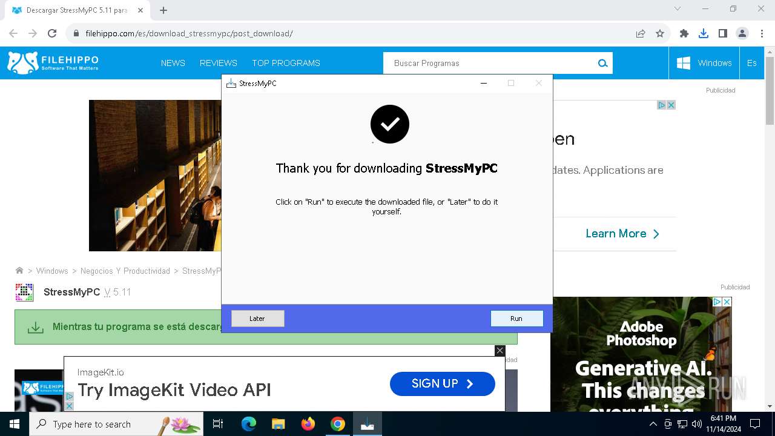The height and width of the screenshot is (436, 775).
Task: Close Adobe Photoshop ad X icon
Action: coord(727,302)
